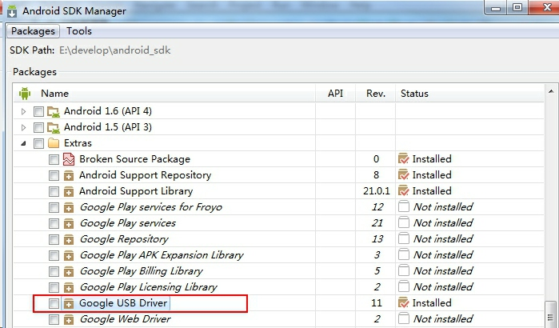Viewport: 559px width, 328px height.
Task: Click the Installed status icon for Android Support Library
Action: click(x=403, y=190)
